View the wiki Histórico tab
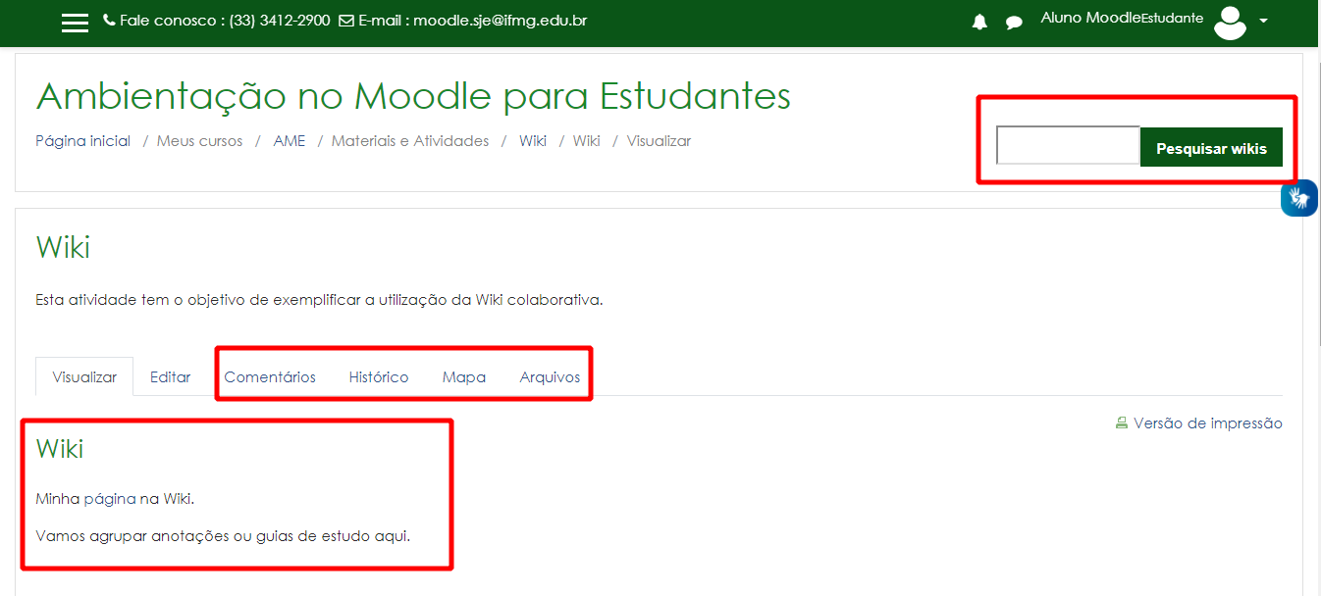1321x596 pixels. pos(379,375)
